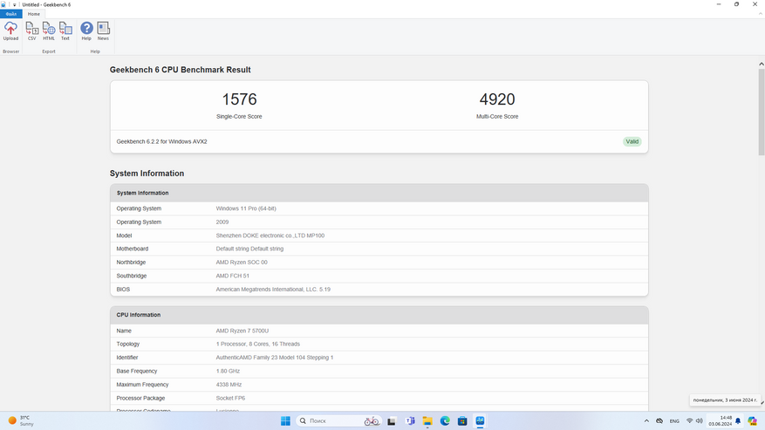
Task: Open the Файл menu tab
Action: tap(10, 14)
